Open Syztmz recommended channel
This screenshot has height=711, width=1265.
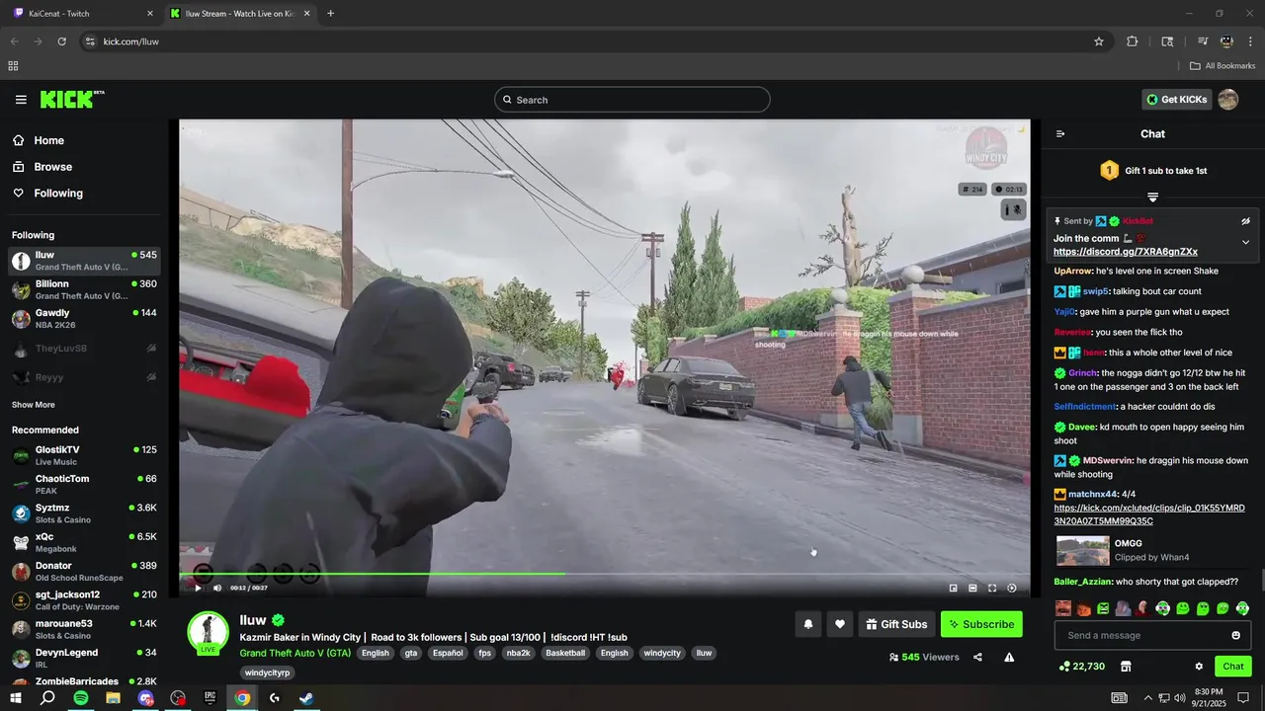tap(85, 513)
